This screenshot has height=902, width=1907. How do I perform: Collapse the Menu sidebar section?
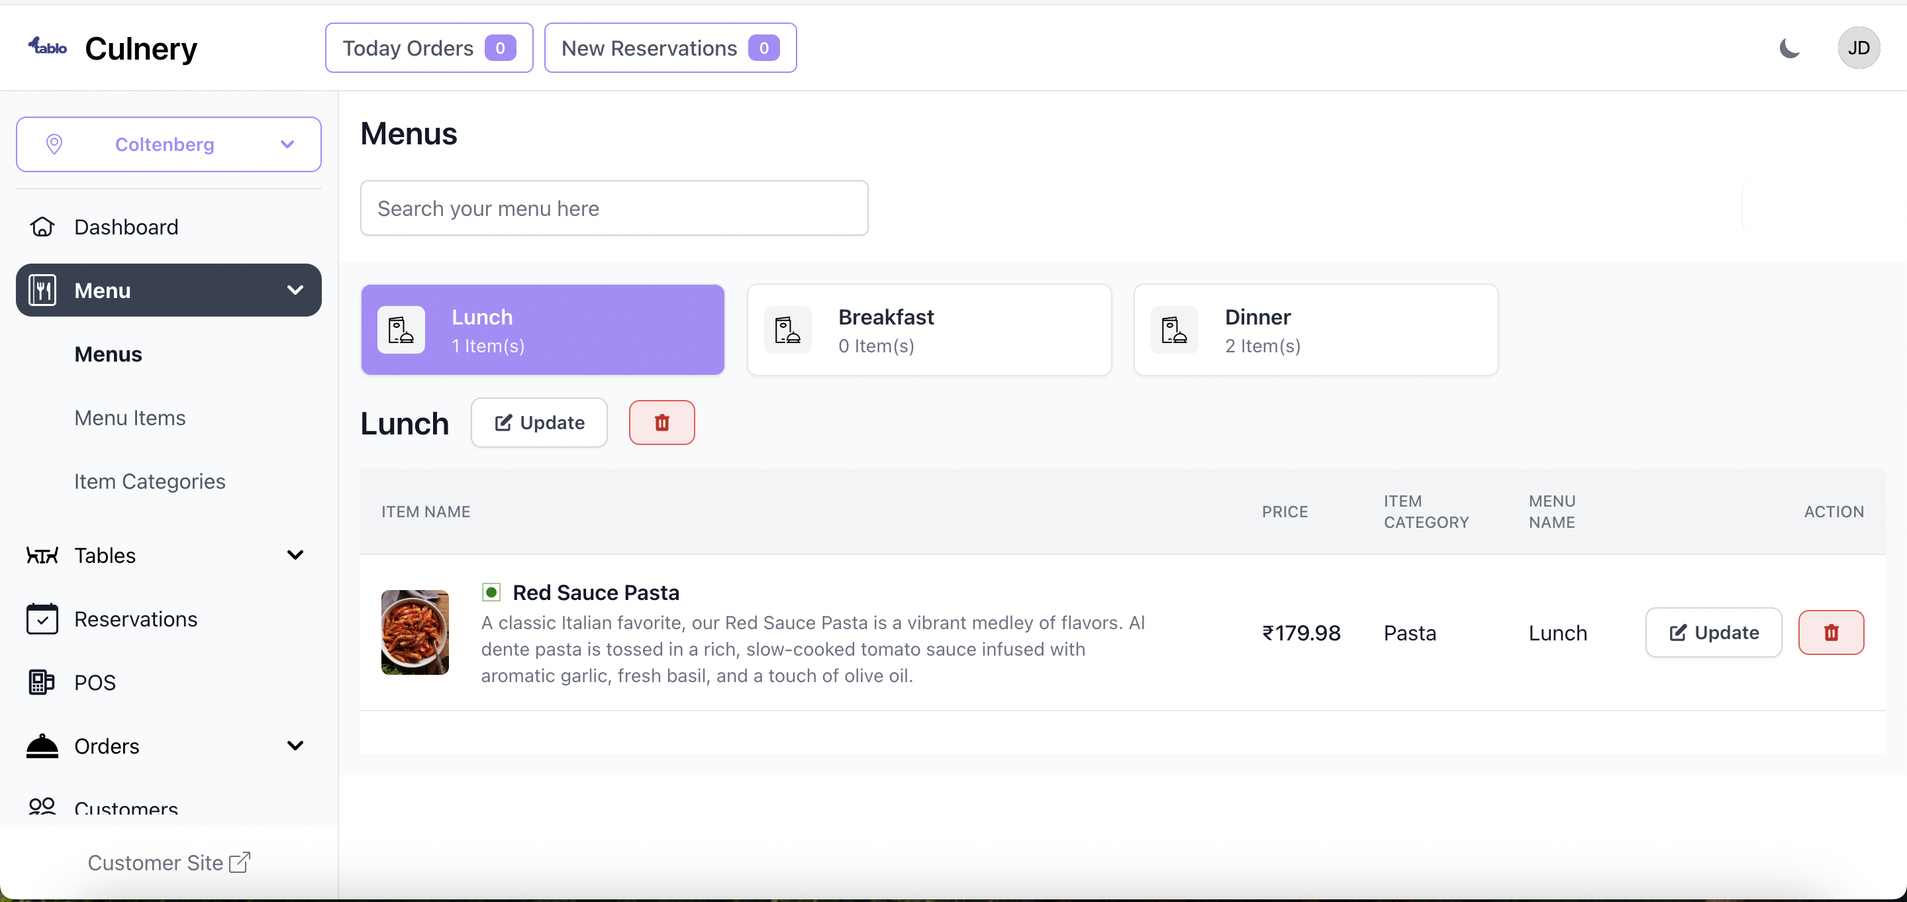pos(295,290)
